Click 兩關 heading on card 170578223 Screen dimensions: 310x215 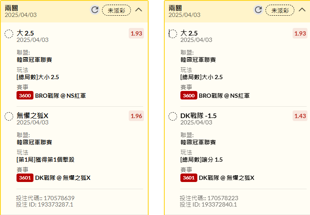[x=175, y=8]
